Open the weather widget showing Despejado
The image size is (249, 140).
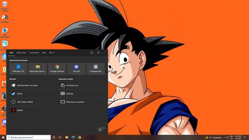click(214, 137)
